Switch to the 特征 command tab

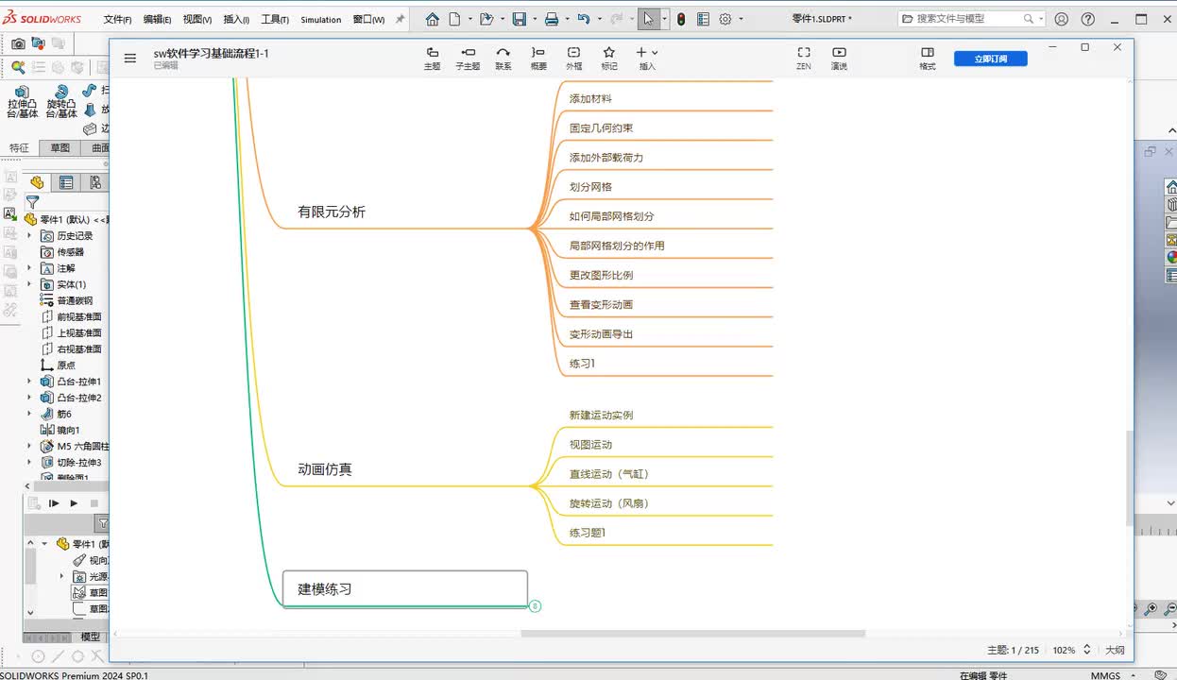click(20, 148)
